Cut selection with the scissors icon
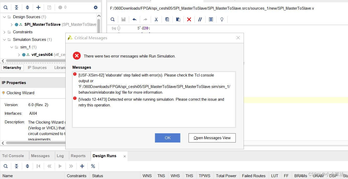This screenshot has width=348, height=179. coord(156,19)
